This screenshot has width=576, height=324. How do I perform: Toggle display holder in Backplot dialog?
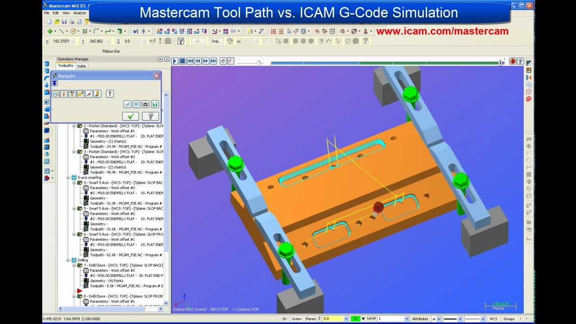tap(72, 94)
